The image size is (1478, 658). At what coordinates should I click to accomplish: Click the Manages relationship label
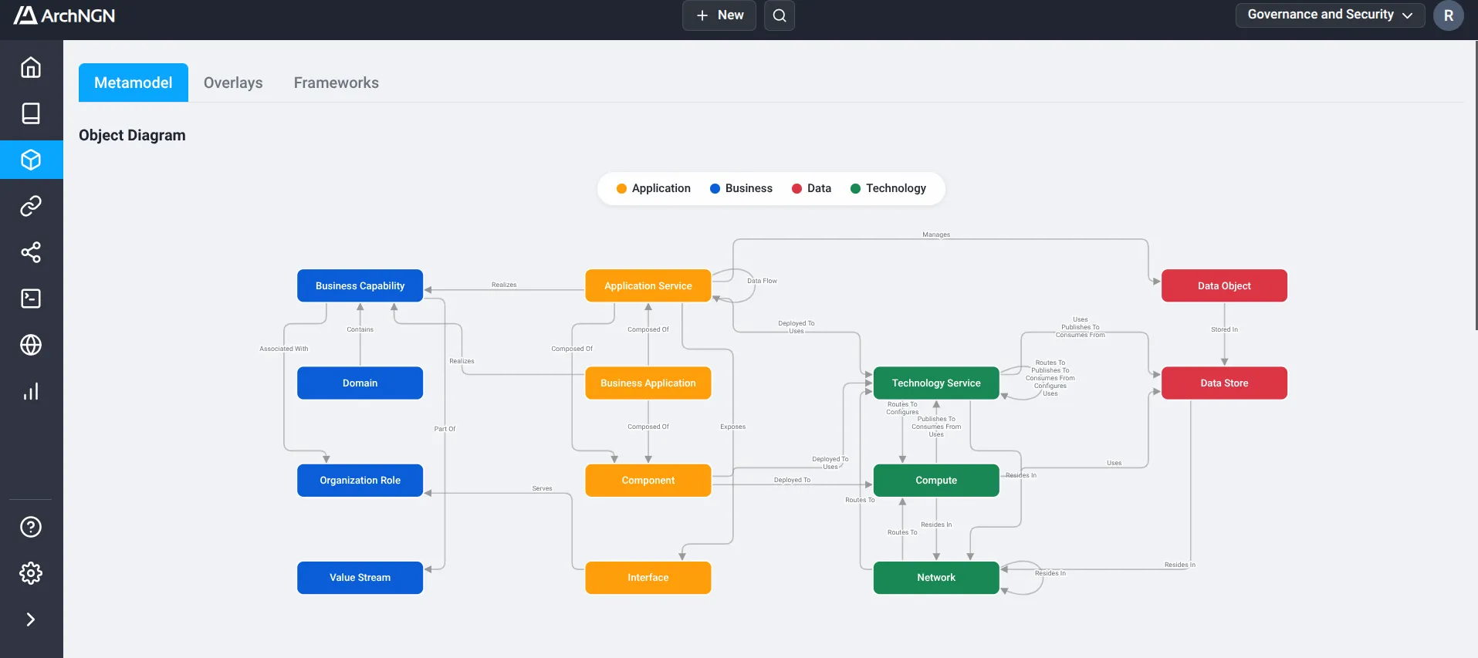[x=936, y=235]
